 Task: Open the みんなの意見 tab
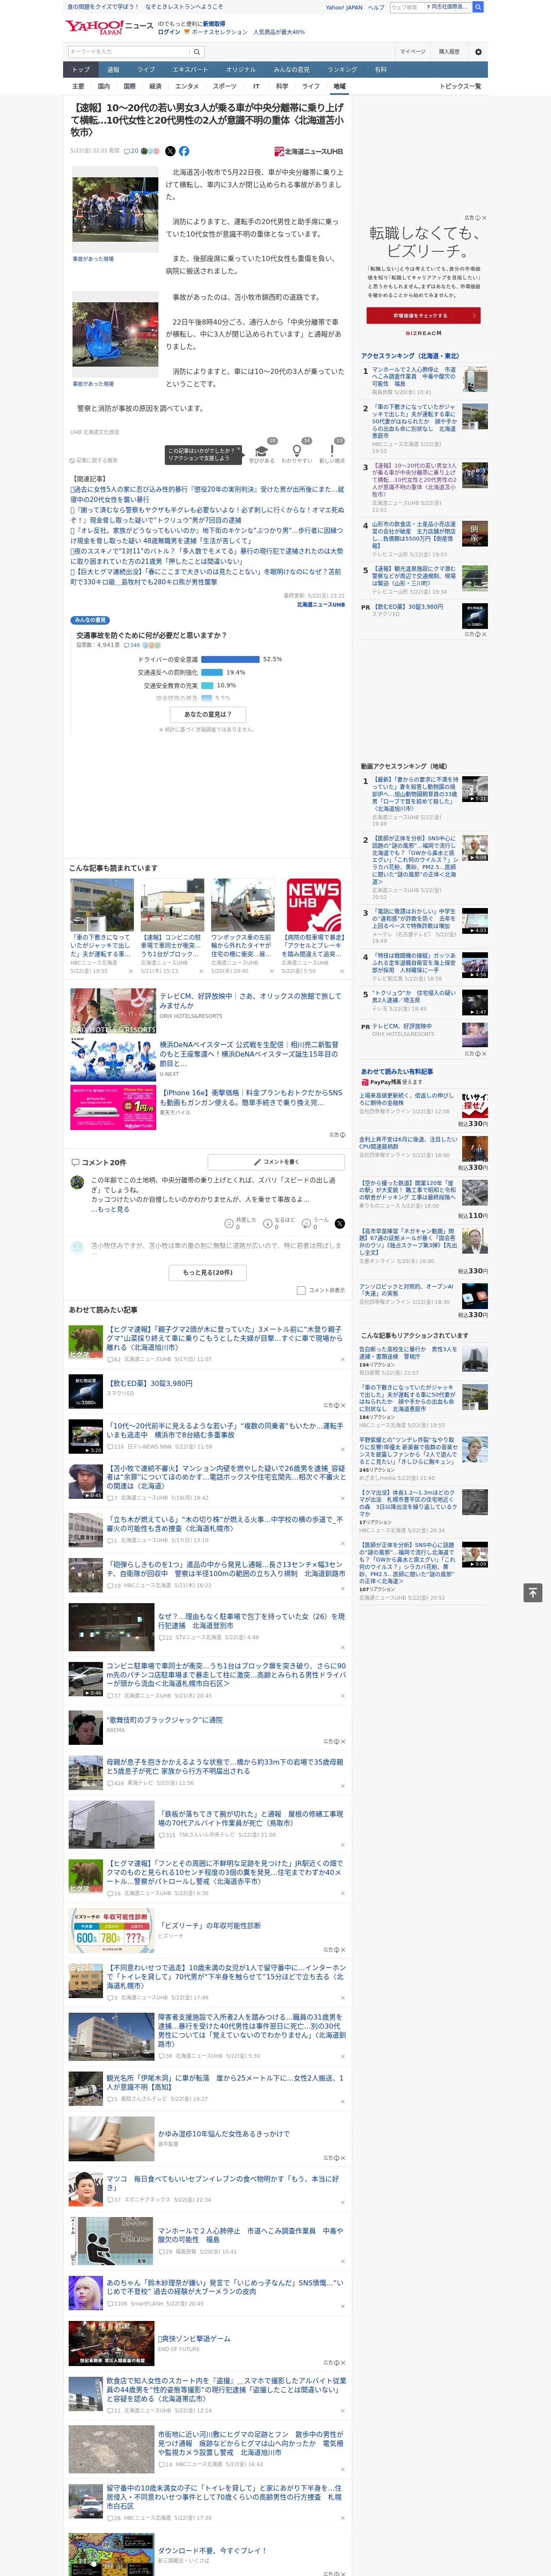coord(291,70)
